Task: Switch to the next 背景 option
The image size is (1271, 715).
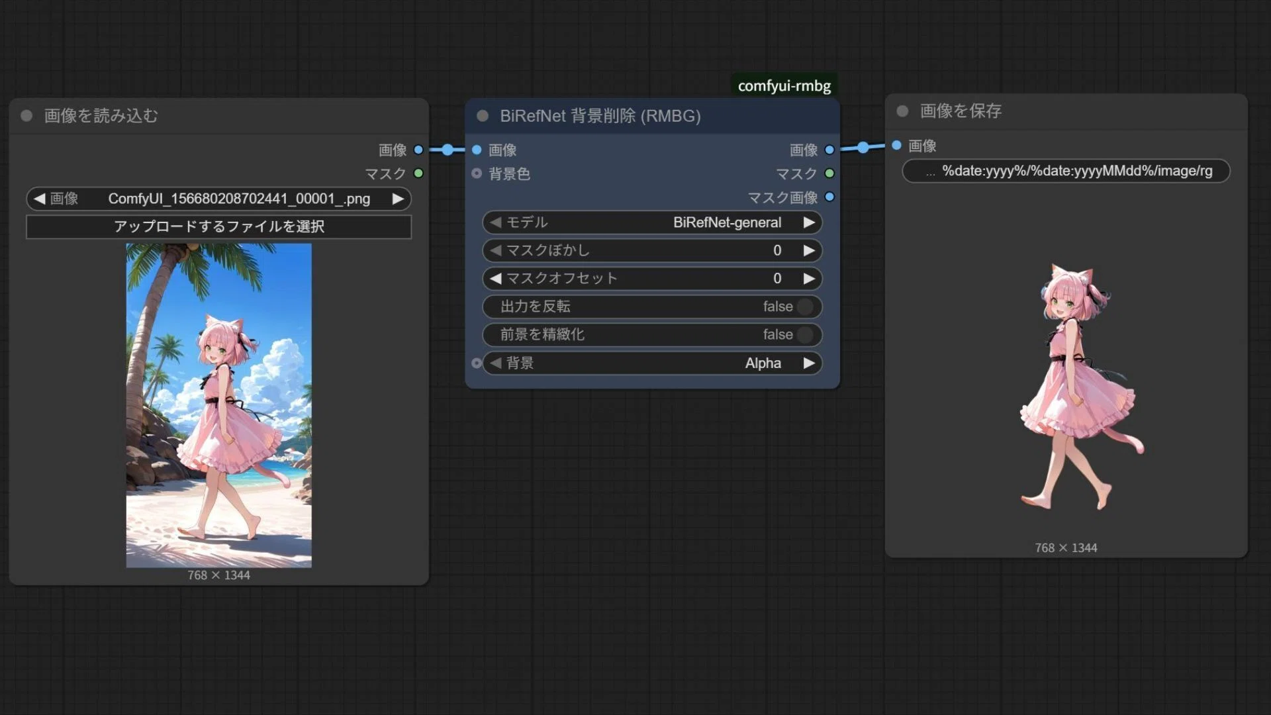Action: point(809,363)
